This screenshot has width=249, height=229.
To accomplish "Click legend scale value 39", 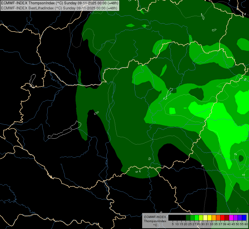I will (x=225, y=224).
